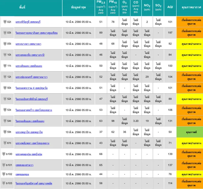Click the shield icon for station 12t
This screenshot has width=203, height=189.
pos(5,77)
